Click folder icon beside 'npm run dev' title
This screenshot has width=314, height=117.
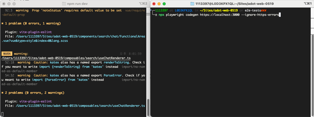[64, 4]
